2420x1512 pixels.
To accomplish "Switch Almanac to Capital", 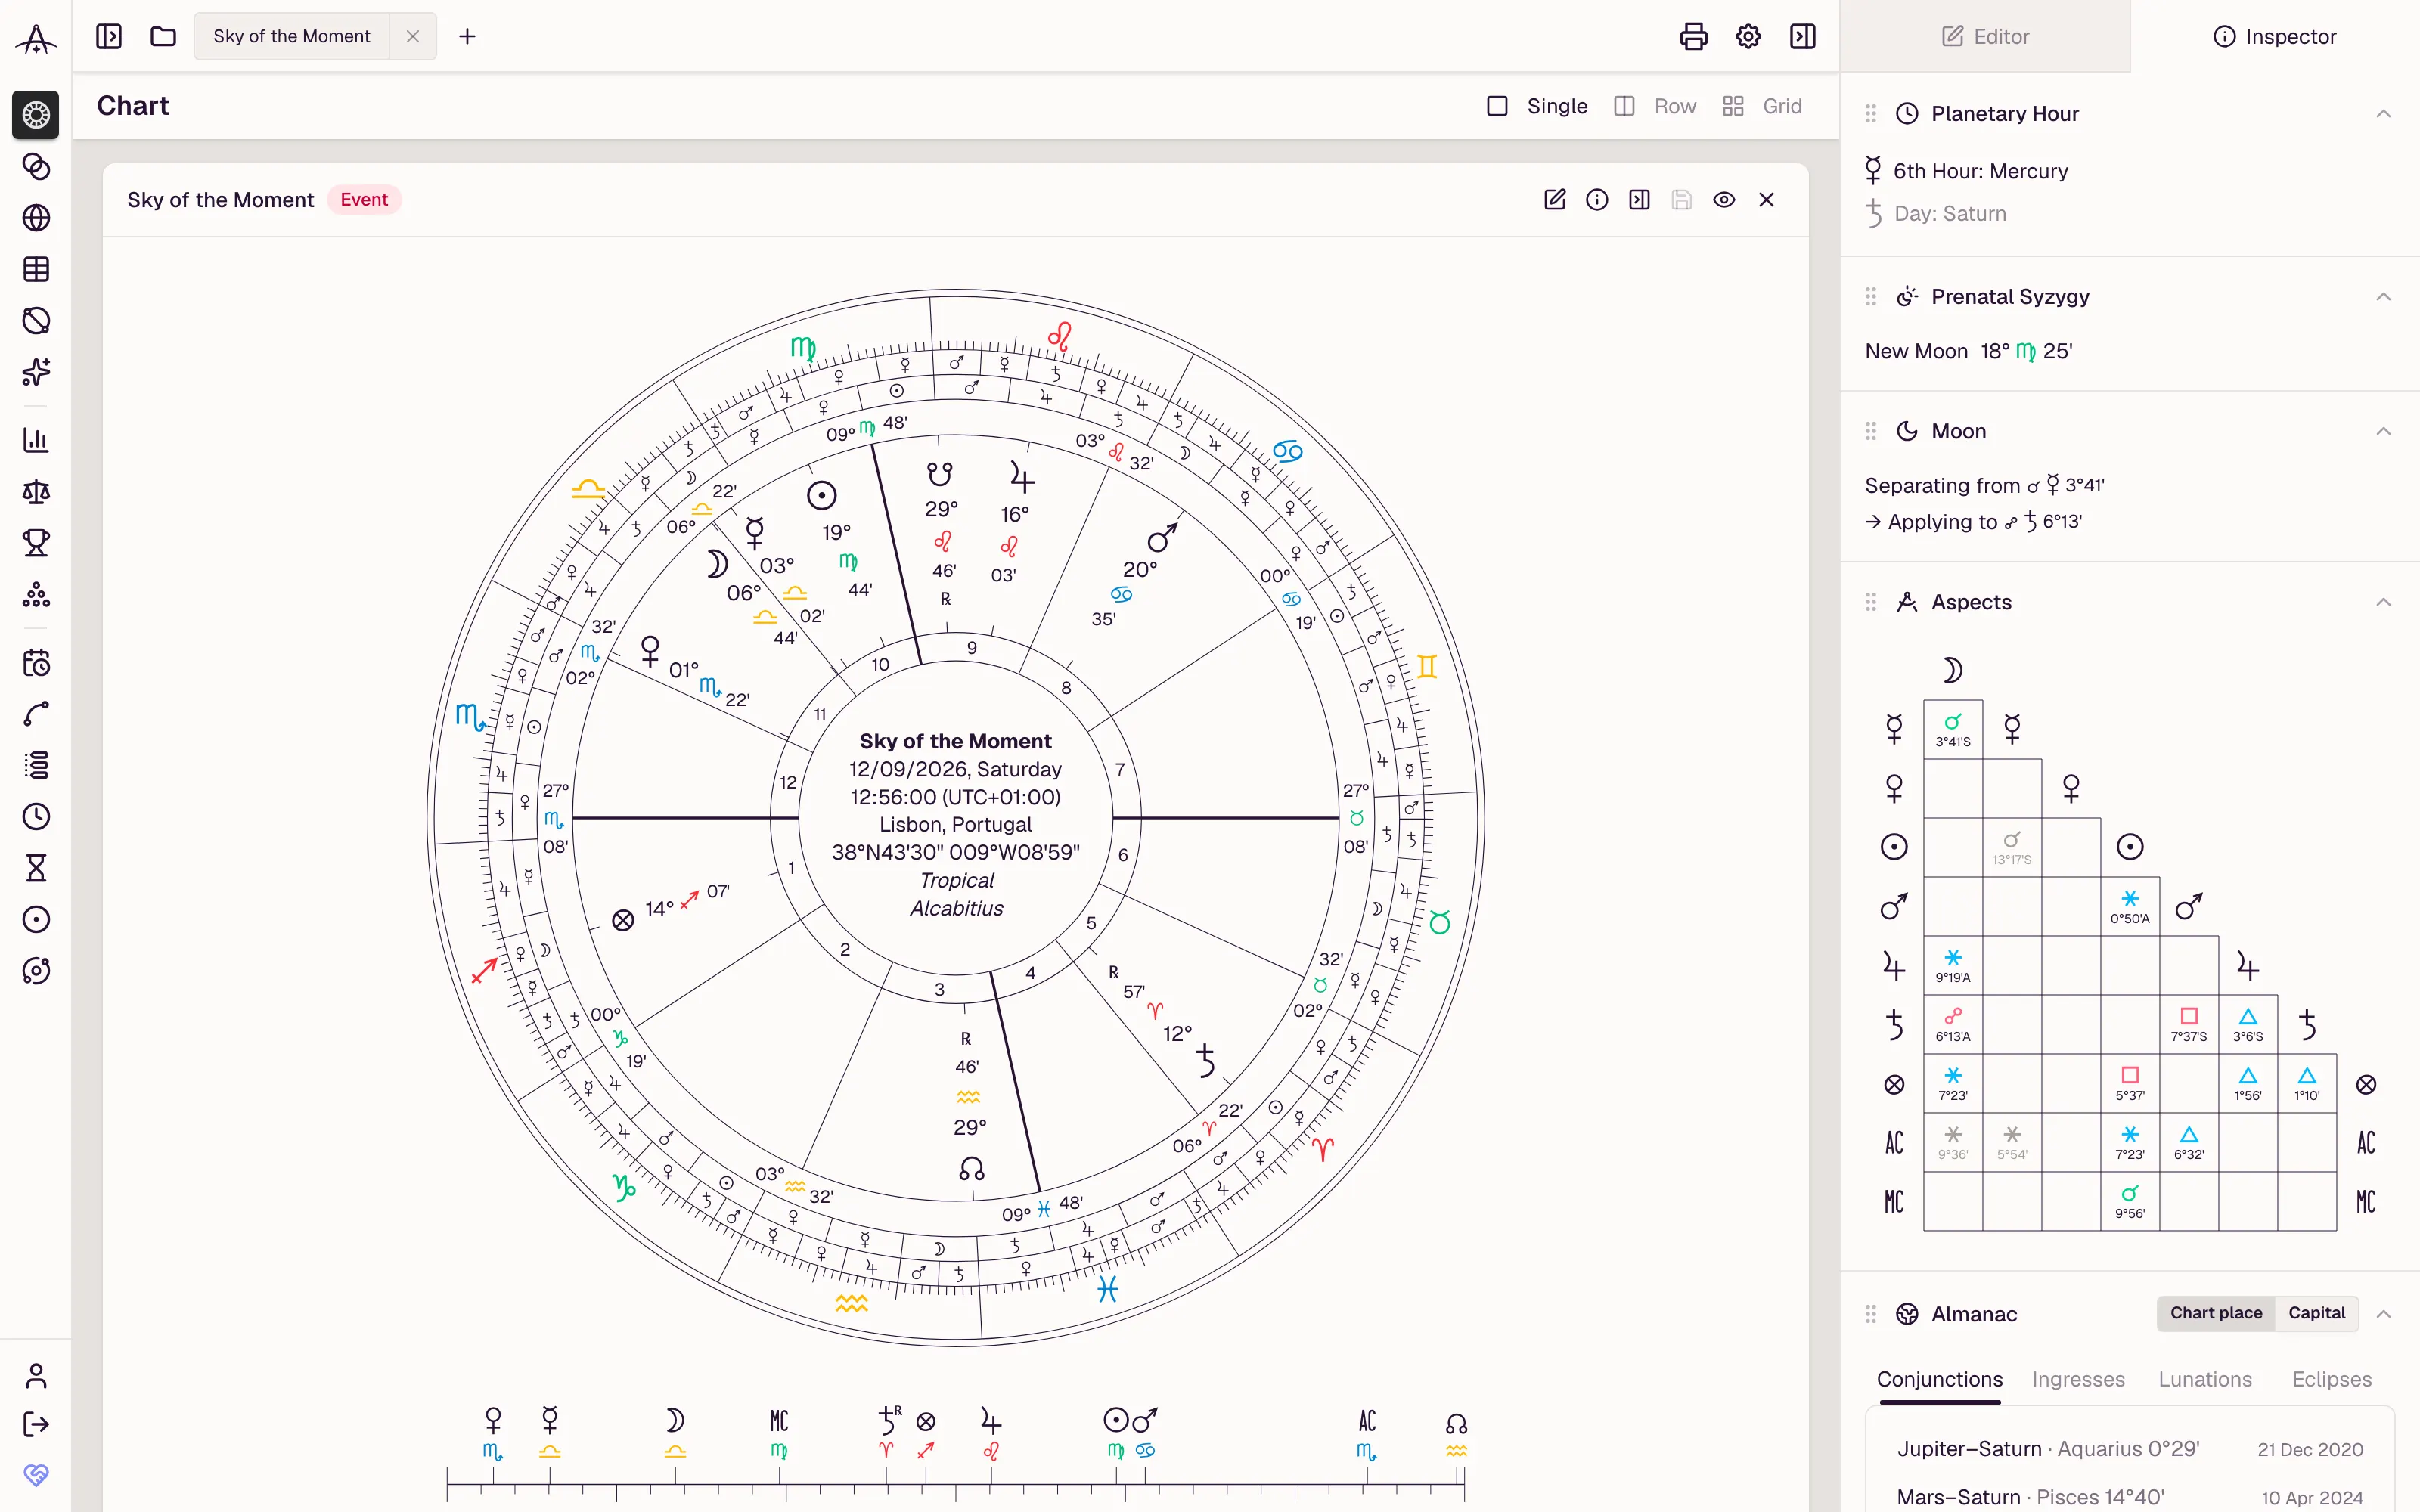I will pos(2316,1313).
